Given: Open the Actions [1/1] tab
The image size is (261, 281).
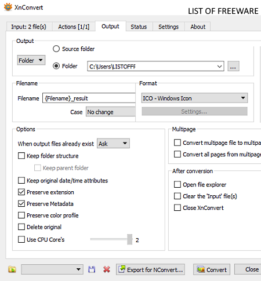Looking at the screenshot, I should tap(74, 27).
